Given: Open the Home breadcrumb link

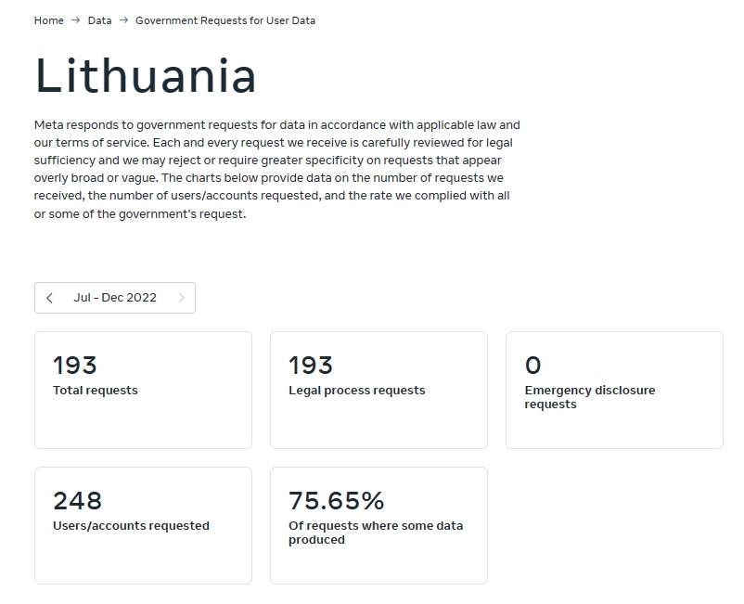Looking at the screenshot, I should [48, 20].
